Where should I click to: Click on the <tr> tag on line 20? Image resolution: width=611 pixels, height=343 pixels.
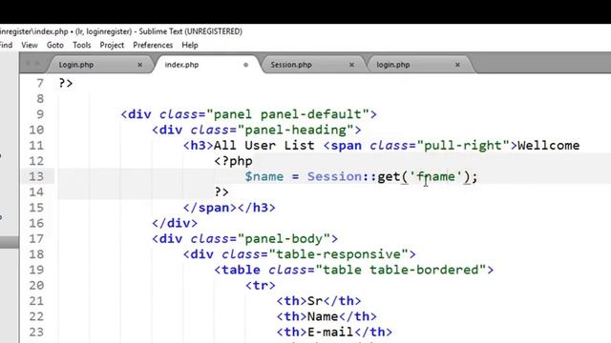(x=261, y=286)
